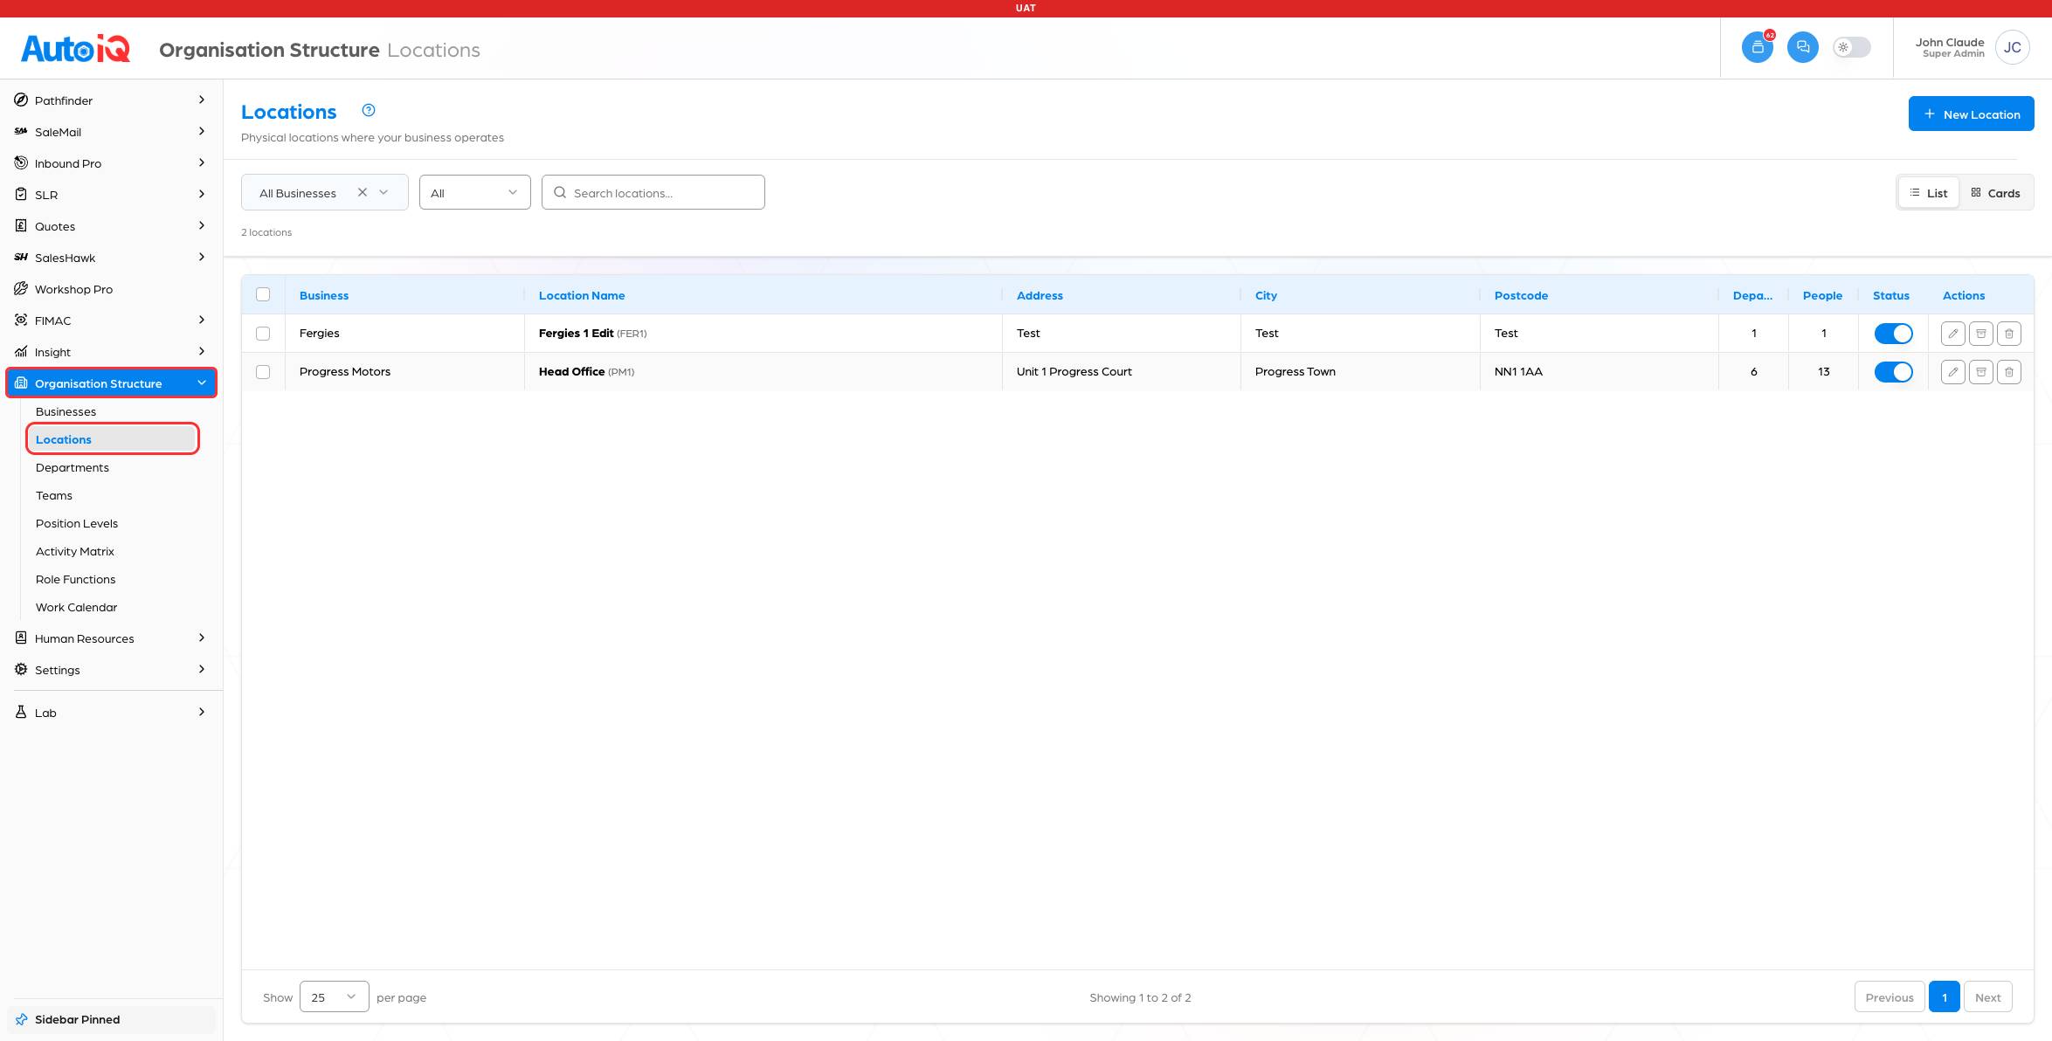Sort by the Postcode column header
The image size is (2052, 1041).
1521,295
